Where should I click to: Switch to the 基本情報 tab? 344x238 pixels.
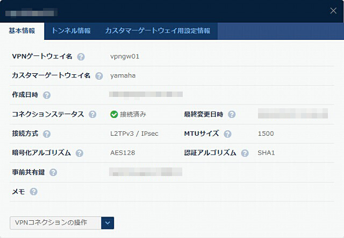pyautogui.click(x=22, y=31)
